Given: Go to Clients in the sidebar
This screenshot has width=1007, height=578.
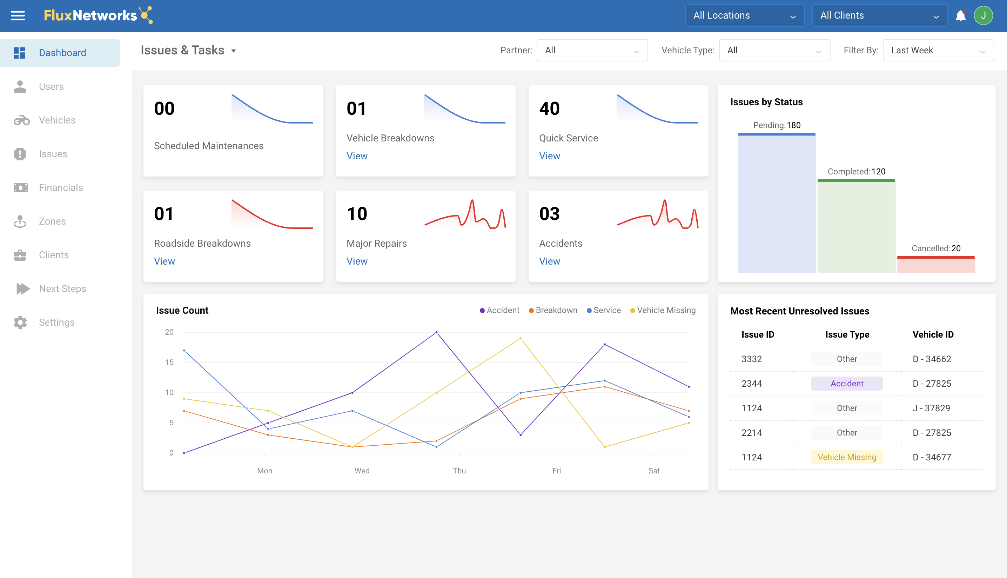Looking at the screenshot, I should coord(54,255).
